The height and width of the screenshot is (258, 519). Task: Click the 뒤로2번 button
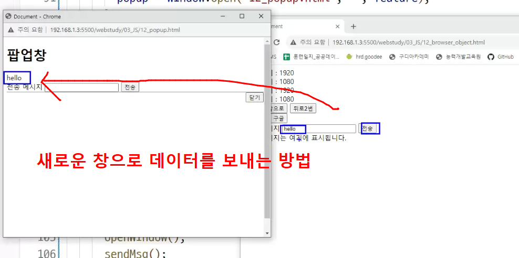(303, 109)
